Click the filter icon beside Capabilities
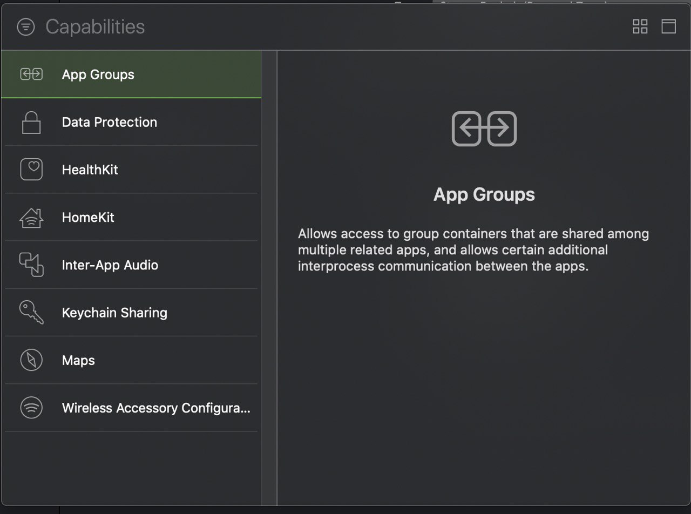691x514 pixels. 26,26
